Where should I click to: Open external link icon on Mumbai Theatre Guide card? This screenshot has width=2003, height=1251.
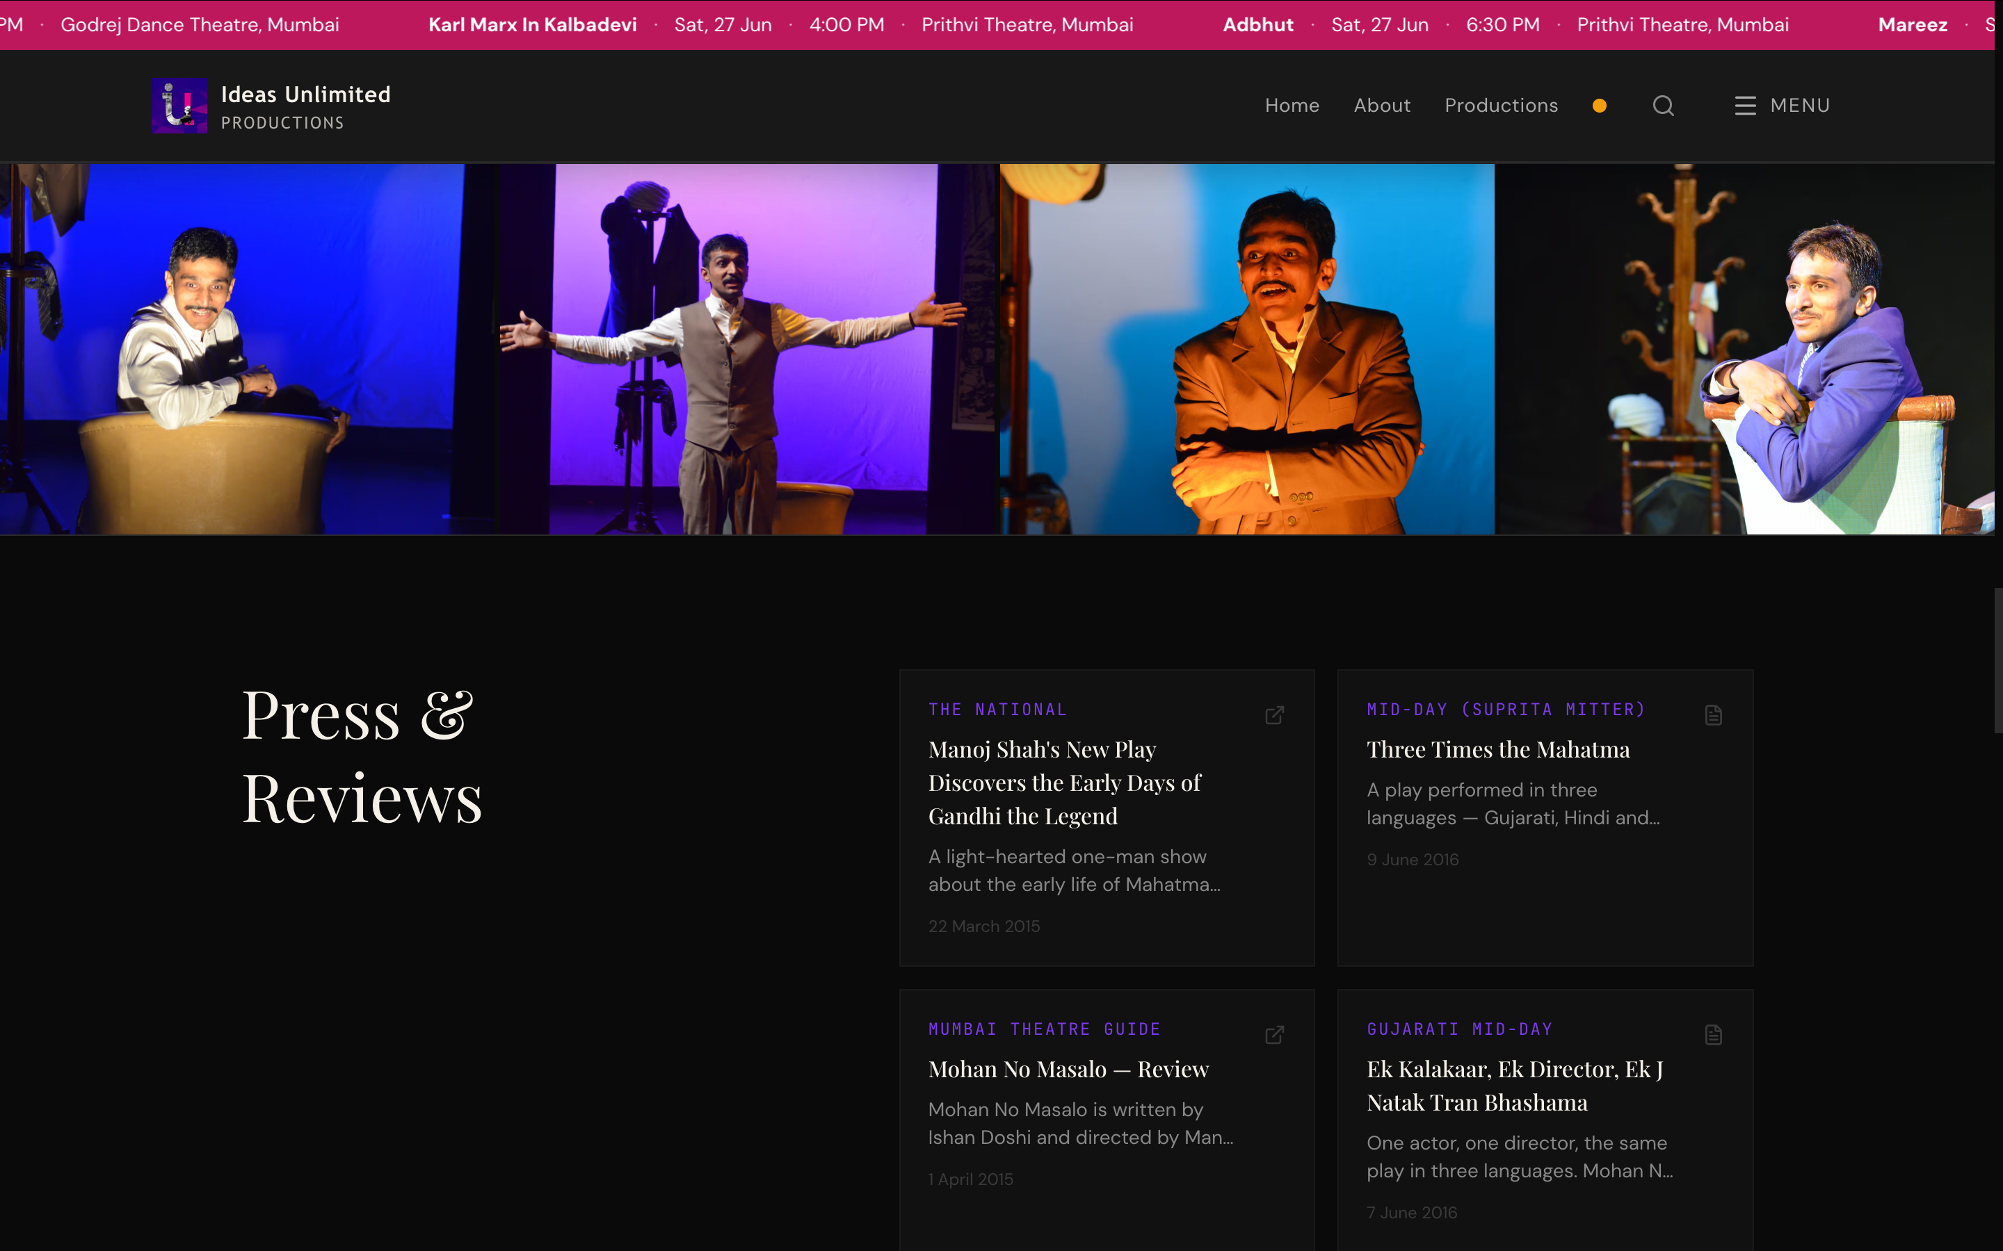pyautogui.click(x=1275, y=1034)
